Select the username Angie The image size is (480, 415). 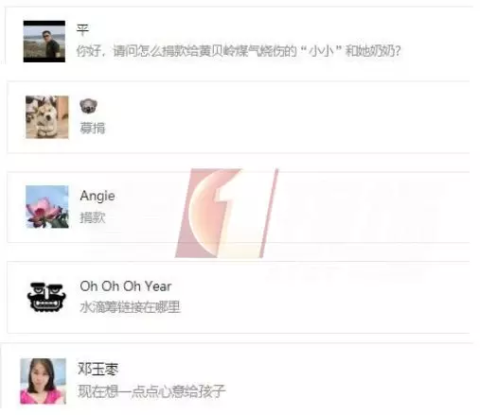[x=98, y=196]
